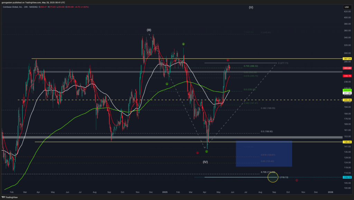Select the green circled B wave marker

coord(184,44)
